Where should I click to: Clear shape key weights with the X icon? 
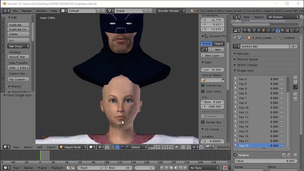(x=295, y=155)
